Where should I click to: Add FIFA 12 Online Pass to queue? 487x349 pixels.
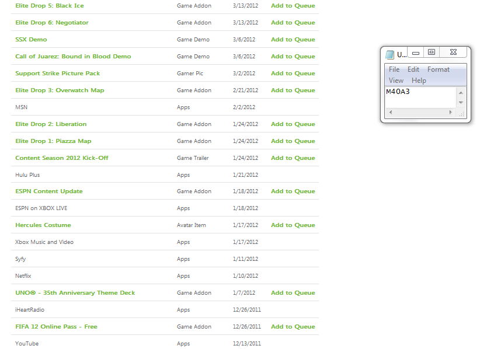(293, 327)
